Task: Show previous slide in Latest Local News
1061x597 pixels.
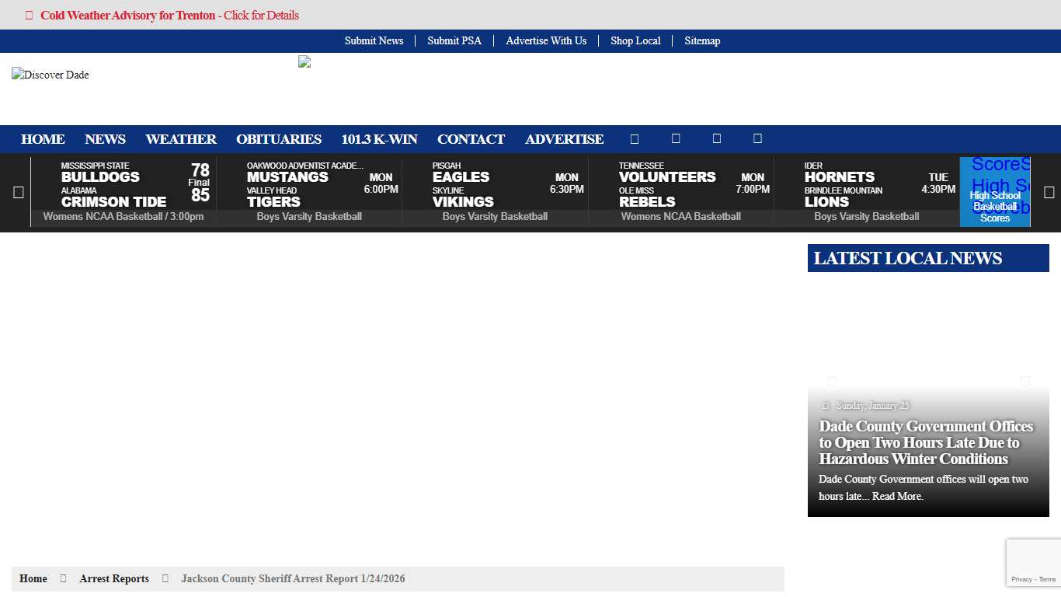Action: click(831, 381)
